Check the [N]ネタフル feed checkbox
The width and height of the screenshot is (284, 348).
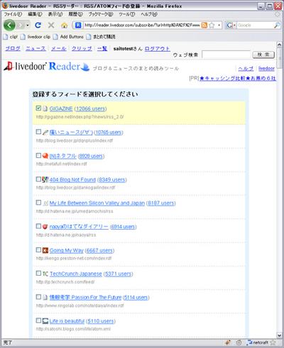(x=38, y=155)
